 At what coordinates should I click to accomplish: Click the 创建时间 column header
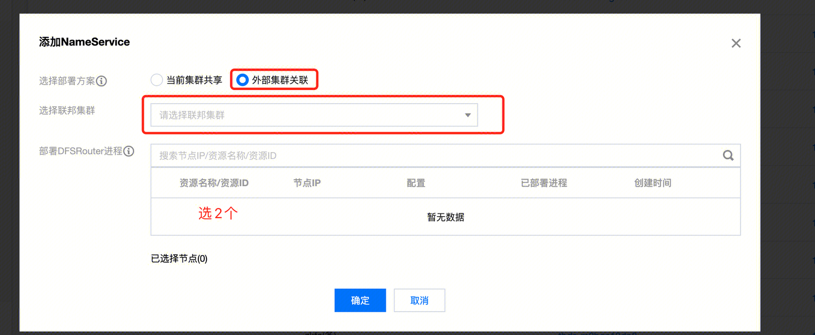[x=653, y=183]
